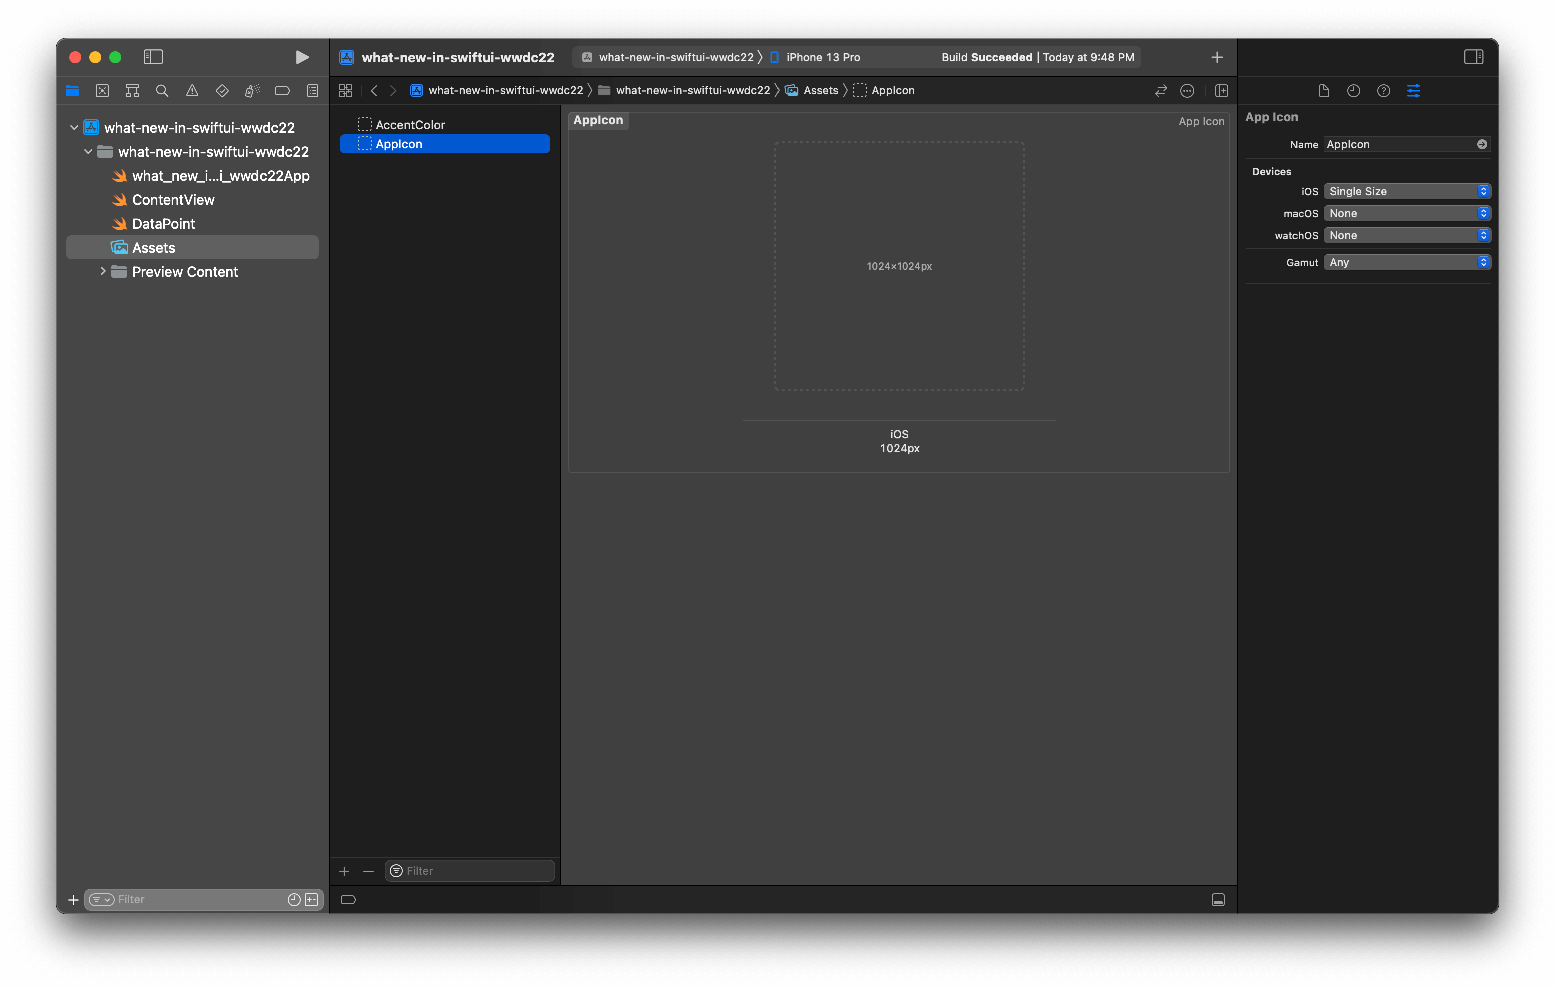Toggle the bottom debug area

[x=1218, y=899]
